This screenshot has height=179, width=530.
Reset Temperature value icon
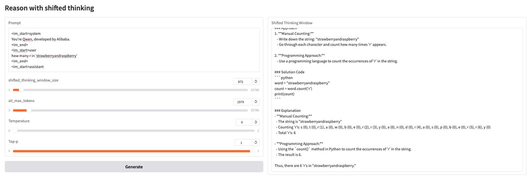click(x=255, y=122)
